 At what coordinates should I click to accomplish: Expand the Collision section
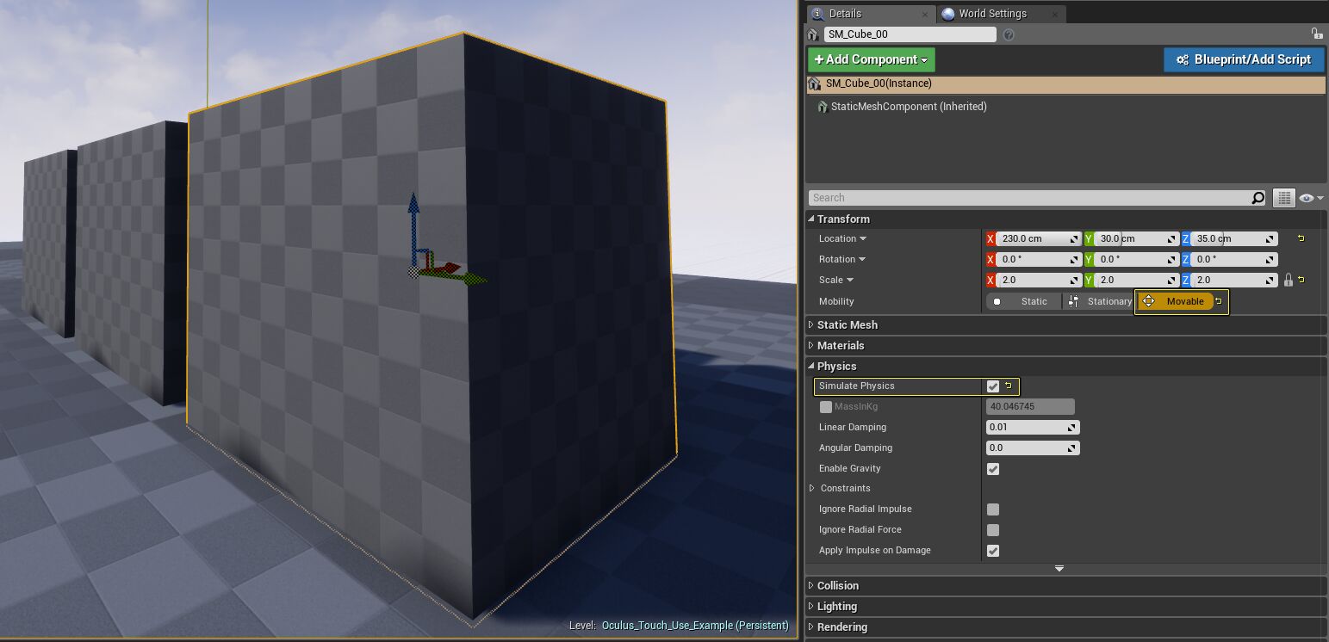(x=837, y=585)
